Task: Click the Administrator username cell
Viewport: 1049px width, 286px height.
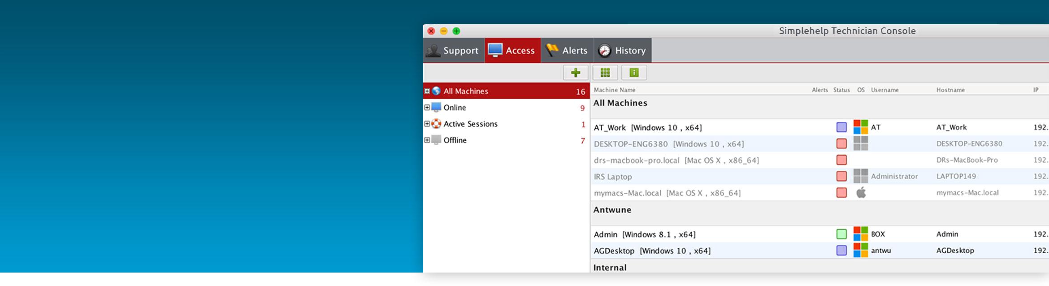Action: pyautogui.click(x=894, y=176)
